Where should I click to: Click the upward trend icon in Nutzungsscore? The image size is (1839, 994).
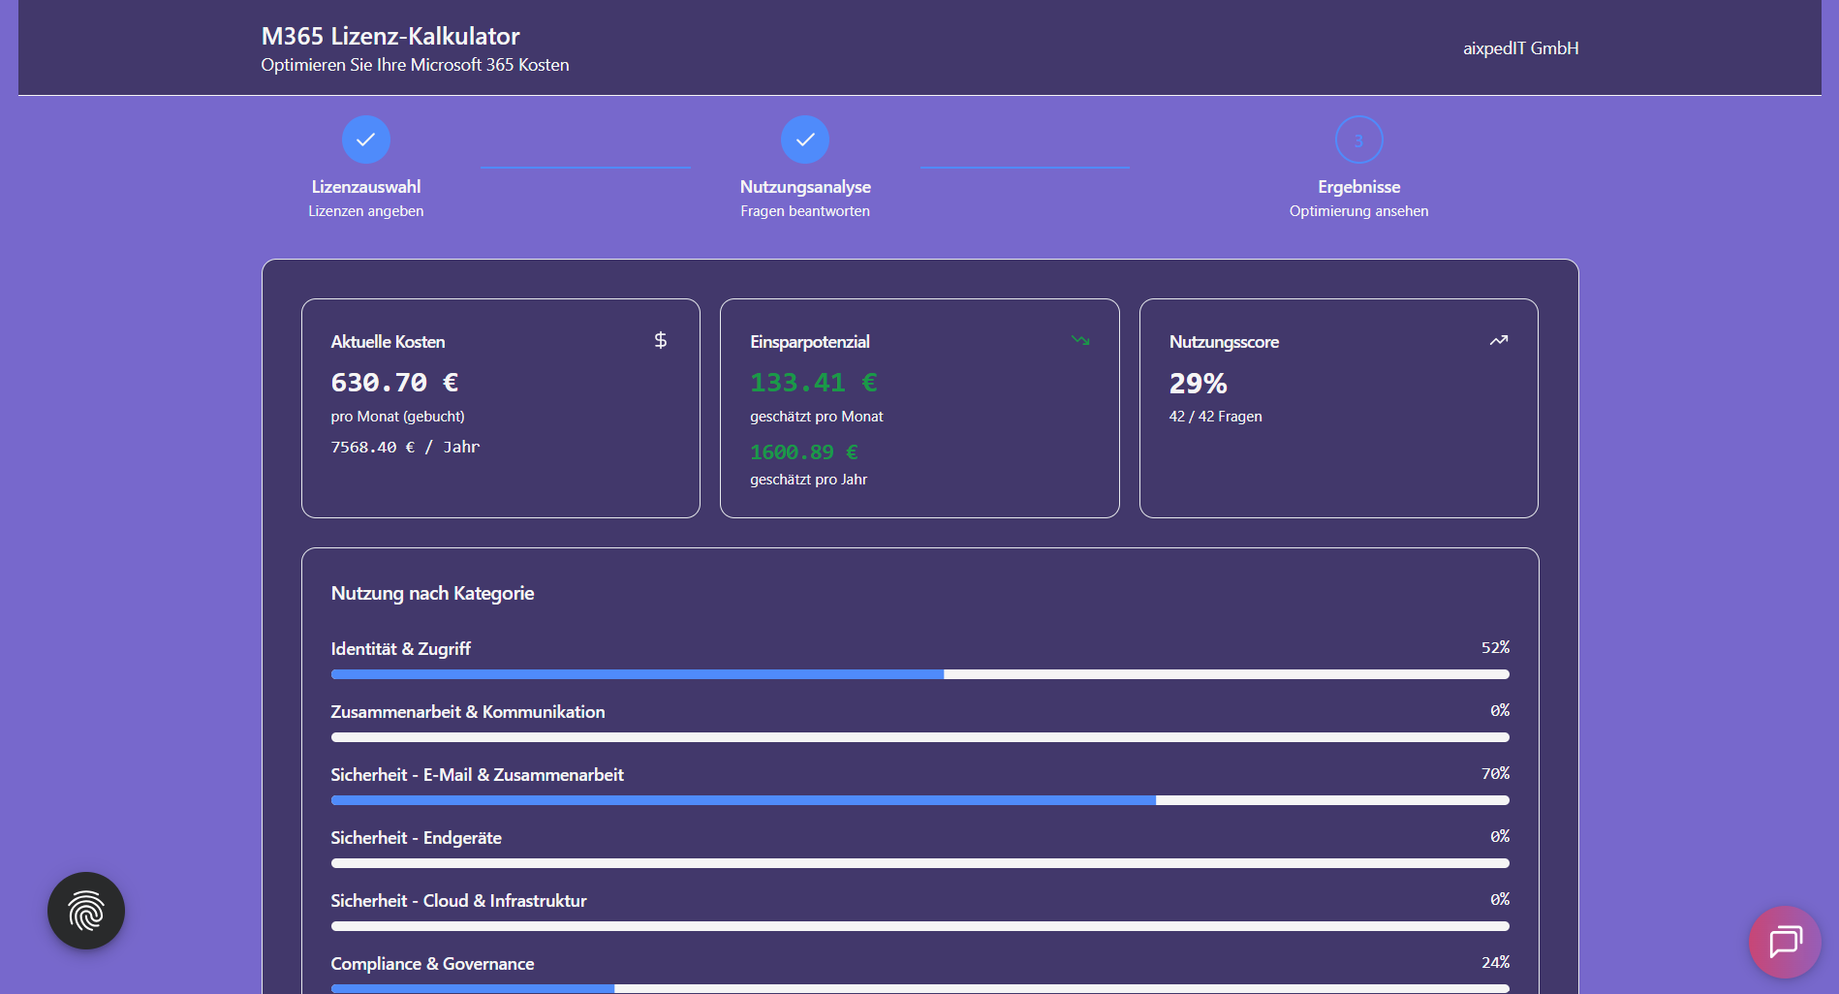(x=1499, y=340)
